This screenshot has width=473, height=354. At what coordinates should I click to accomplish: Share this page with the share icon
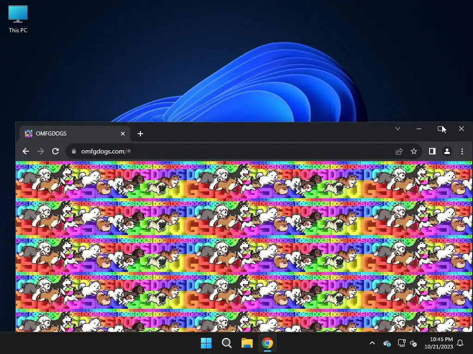399,151
